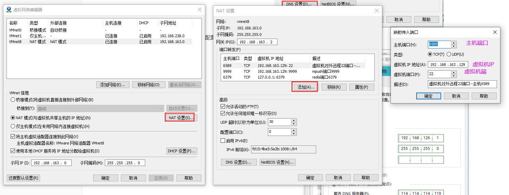The width and height of the screenshot is (509, 195).
Task: Close the NAT 设置 dialog
Action: point(377,11)
